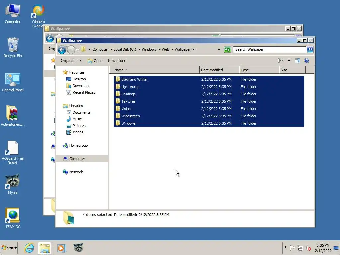Image resolution: width=340 pixels, height=255 pixels.
Task: Open the Organize menu
Action: [71, 61]
